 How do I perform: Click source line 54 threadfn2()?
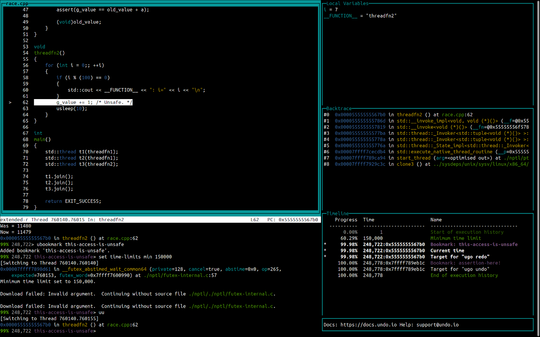pos(49,53)
